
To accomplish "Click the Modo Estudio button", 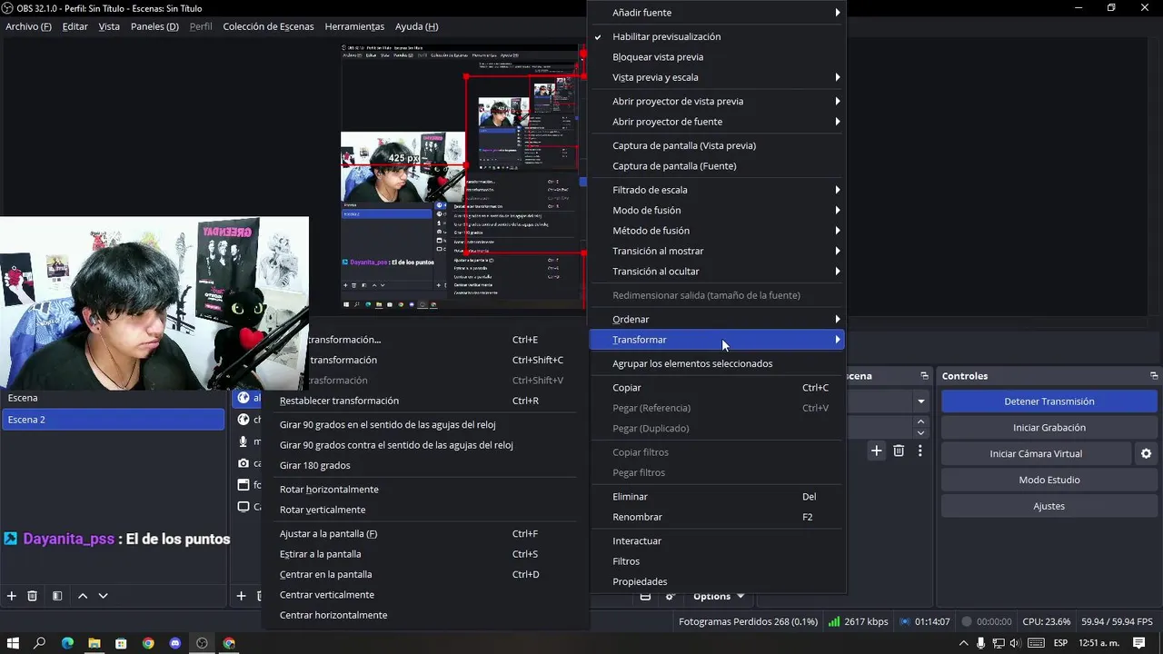I will coord(1049,480).
